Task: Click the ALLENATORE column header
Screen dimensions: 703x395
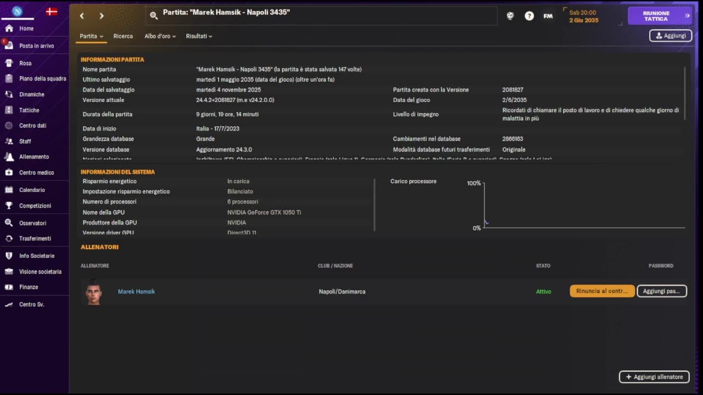Action: [x=95, y=266]
